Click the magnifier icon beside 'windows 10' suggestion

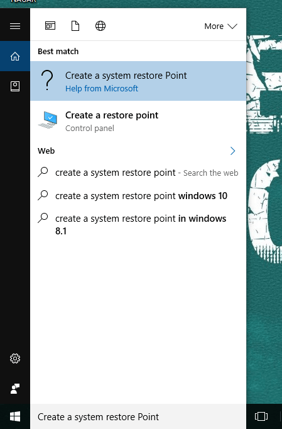[x=43, y=195]
